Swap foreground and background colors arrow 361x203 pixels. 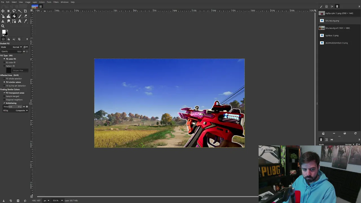(x=7, y=30)
